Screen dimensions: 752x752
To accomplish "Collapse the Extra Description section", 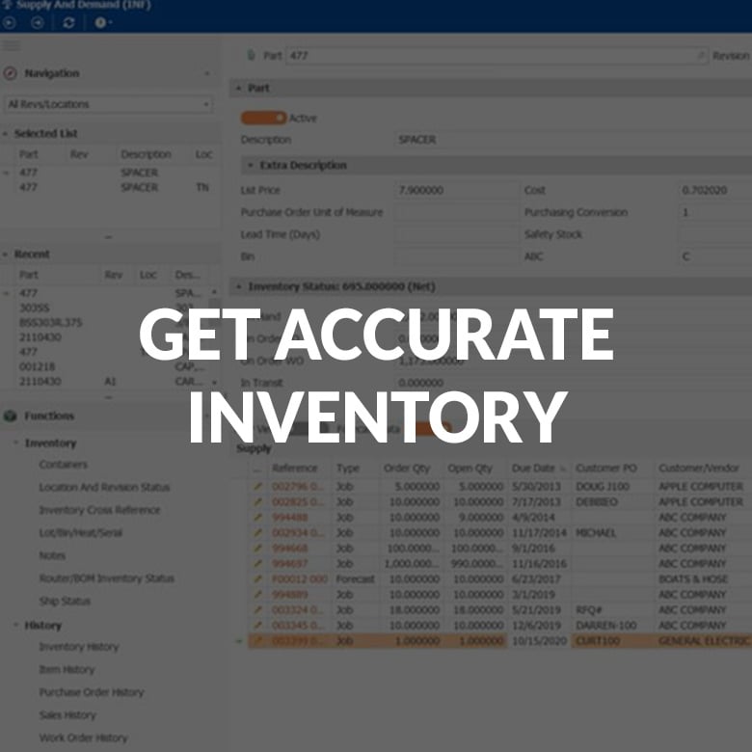I will click(x=251, y=165).
